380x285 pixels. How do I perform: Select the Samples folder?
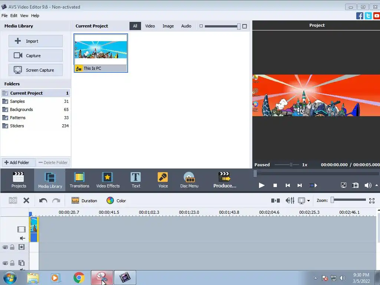(36, 101)
